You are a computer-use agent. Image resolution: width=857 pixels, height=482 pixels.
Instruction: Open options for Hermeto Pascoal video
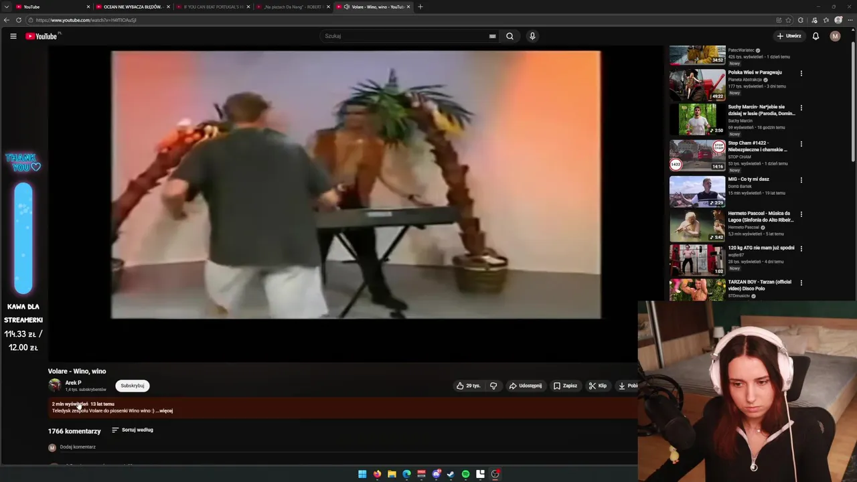801,214
